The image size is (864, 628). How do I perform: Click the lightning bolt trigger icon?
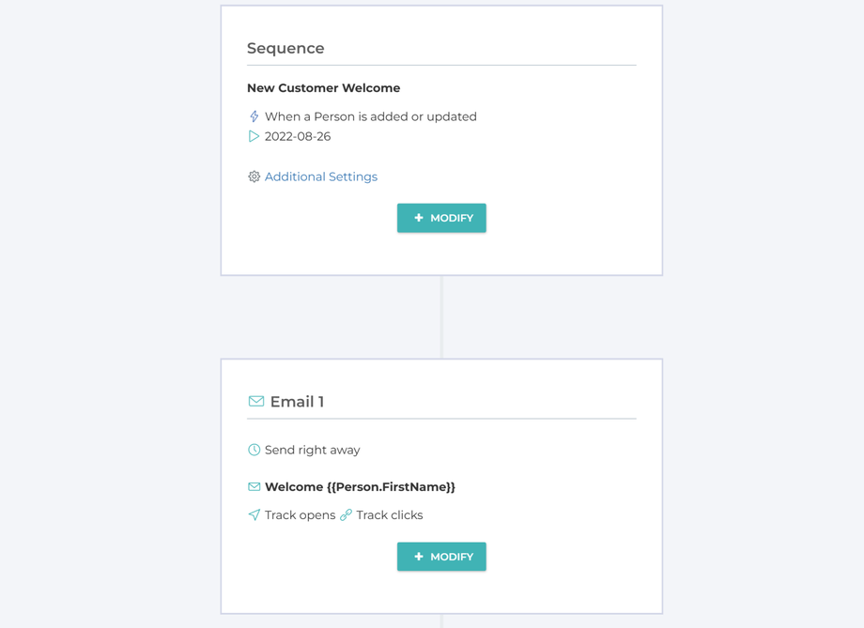[x=254, y=116]
